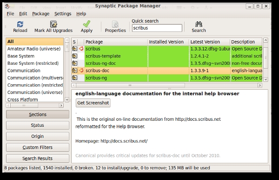Select the Cross Platform category

[x=35, y=99]
